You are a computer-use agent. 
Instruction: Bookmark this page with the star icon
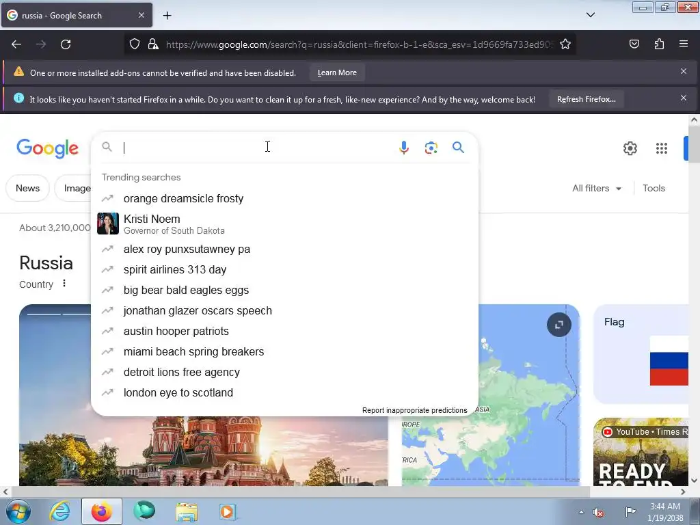click(565, 44)
